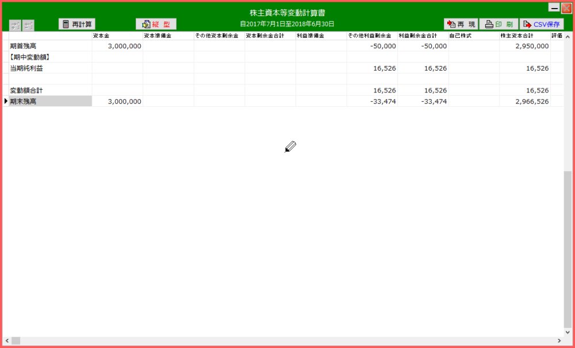Screen dimensions: 575x348
Task: Click the second grayed row-adjust icon
Action: coord(28,25)
